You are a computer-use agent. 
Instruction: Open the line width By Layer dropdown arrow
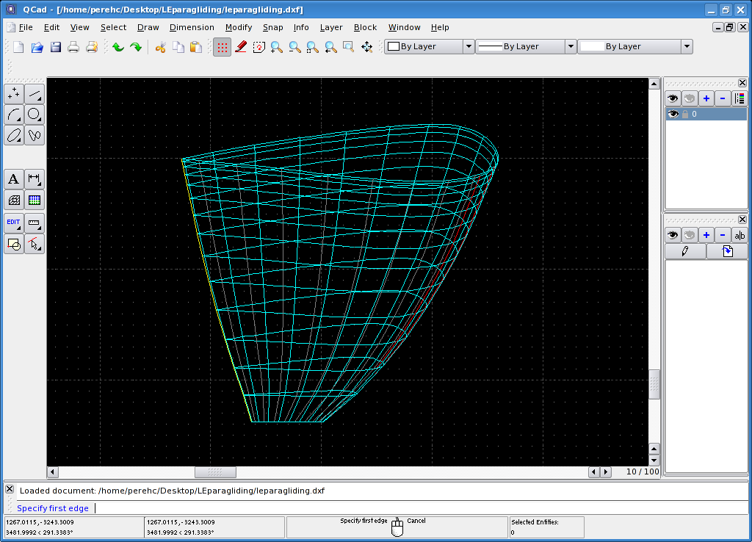(571, 46)
